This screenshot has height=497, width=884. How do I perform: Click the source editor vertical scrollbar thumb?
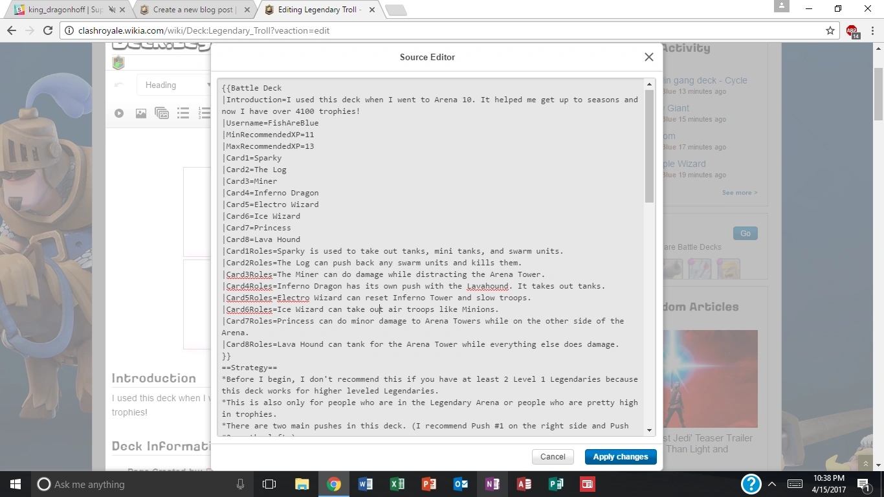pos(649,146)
